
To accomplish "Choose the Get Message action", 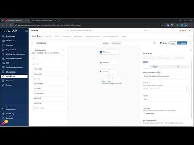I will [x=49, y=84].
